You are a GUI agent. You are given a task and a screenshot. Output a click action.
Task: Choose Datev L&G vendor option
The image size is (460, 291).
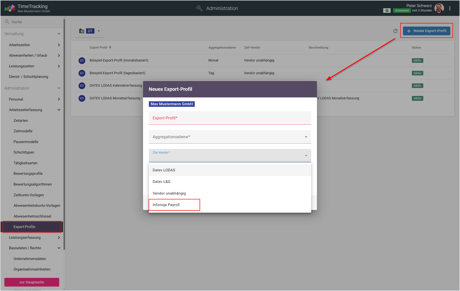162,182
